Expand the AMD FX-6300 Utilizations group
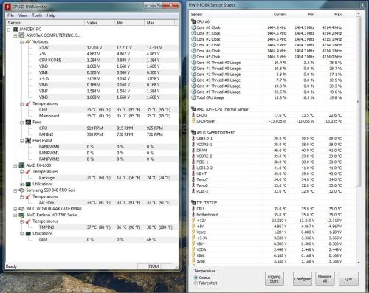Image resolution: width=369 pixels, height=293 pixels. [21, 184]
